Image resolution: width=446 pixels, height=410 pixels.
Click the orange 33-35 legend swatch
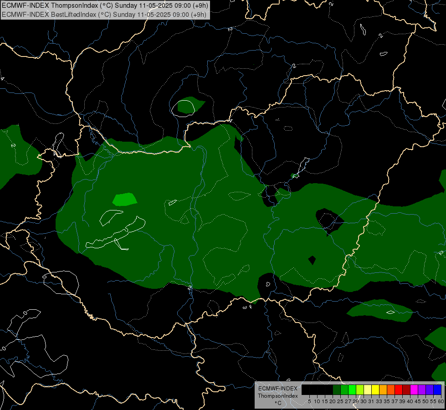point(383,389)
